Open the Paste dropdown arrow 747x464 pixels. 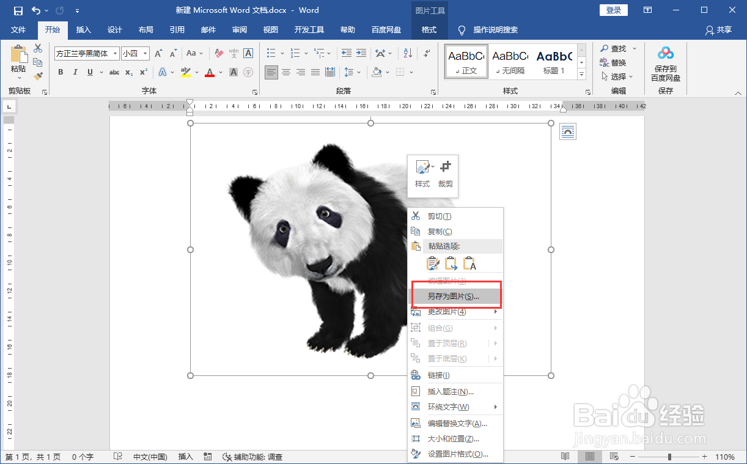pyautogui.click(x=18, y=78)
